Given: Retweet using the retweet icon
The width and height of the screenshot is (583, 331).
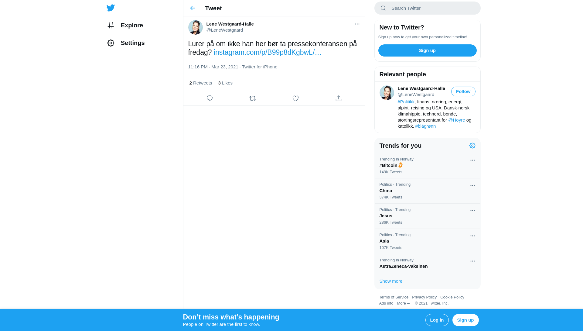Looking at the screenshot, I should (x=253, y=98).
